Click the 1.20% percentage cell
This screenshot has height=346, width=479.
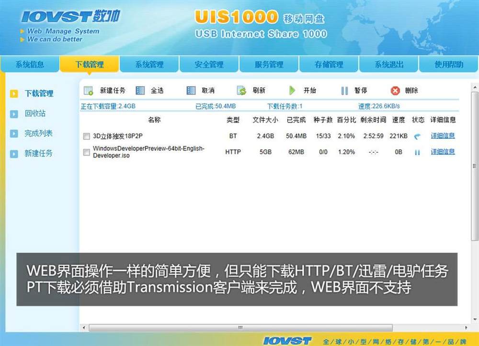(x=346, y=152)
